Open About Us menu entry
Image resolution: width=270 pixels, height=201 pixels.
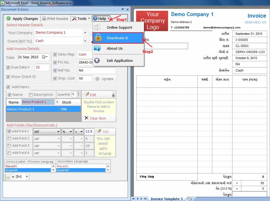click(118, 49)
